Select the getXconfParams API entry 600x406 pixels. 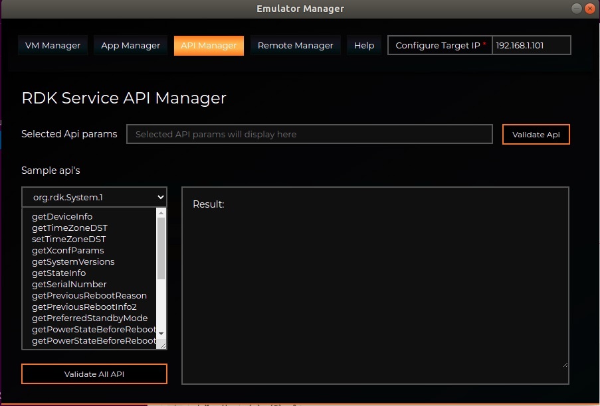point(68,251)
